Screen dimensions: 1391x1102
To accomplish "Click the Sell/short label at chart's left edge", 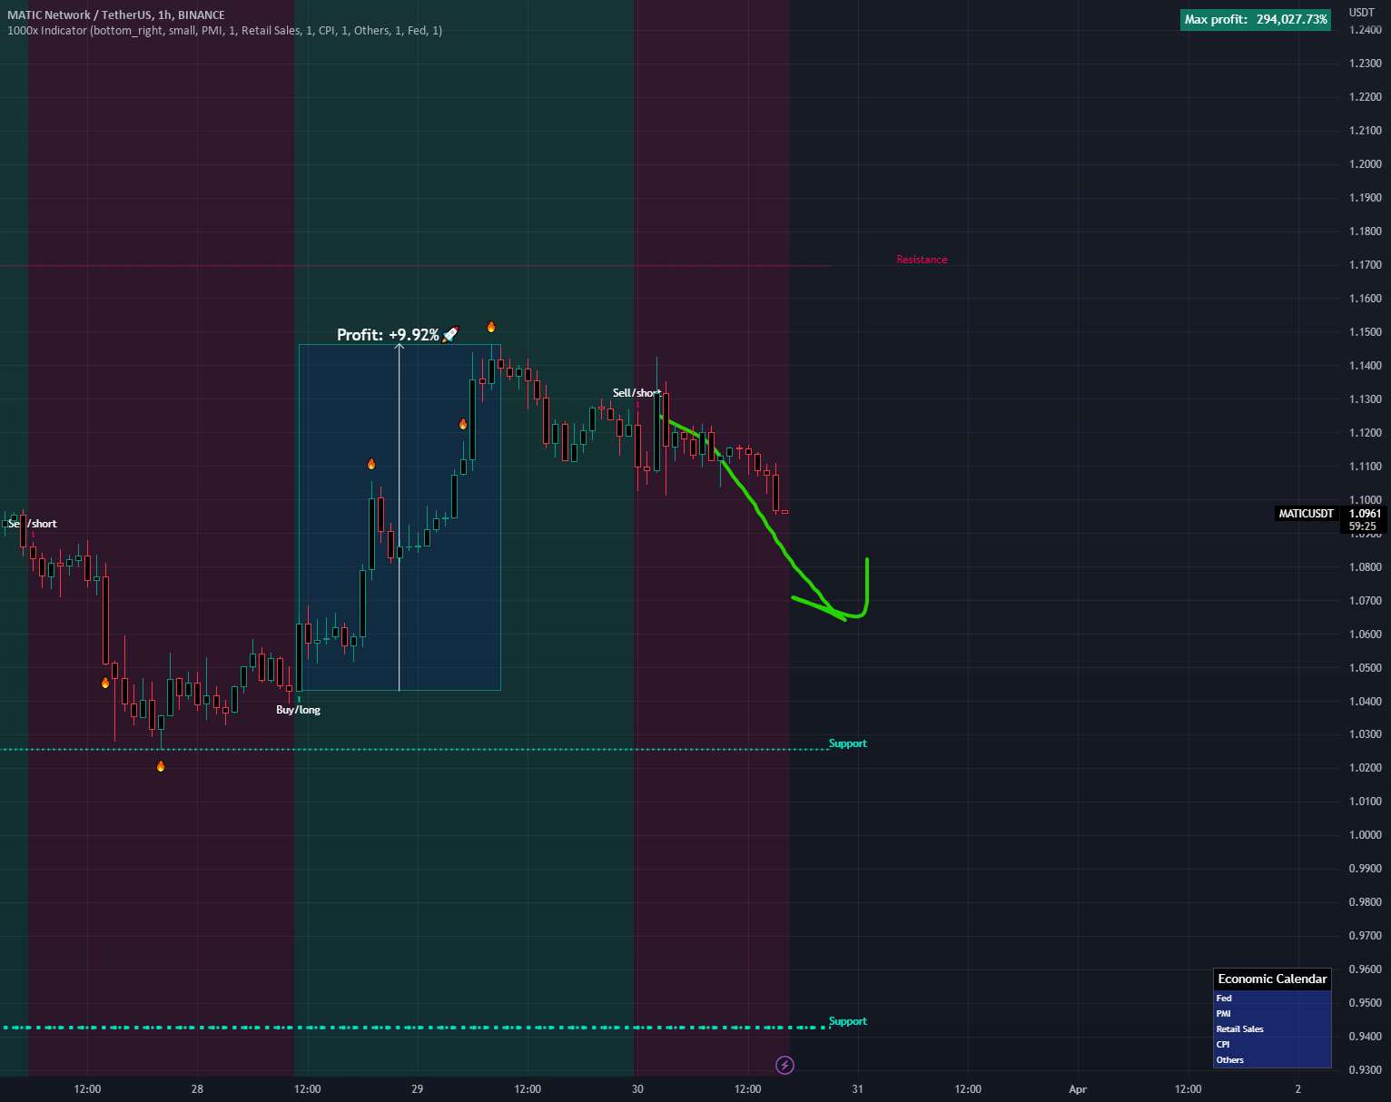I will click(x=33, y=524).
